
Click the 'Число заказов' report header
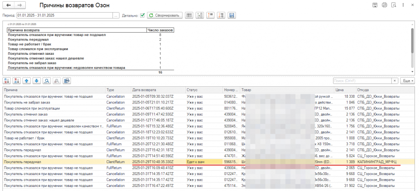[x=160, y=30]
